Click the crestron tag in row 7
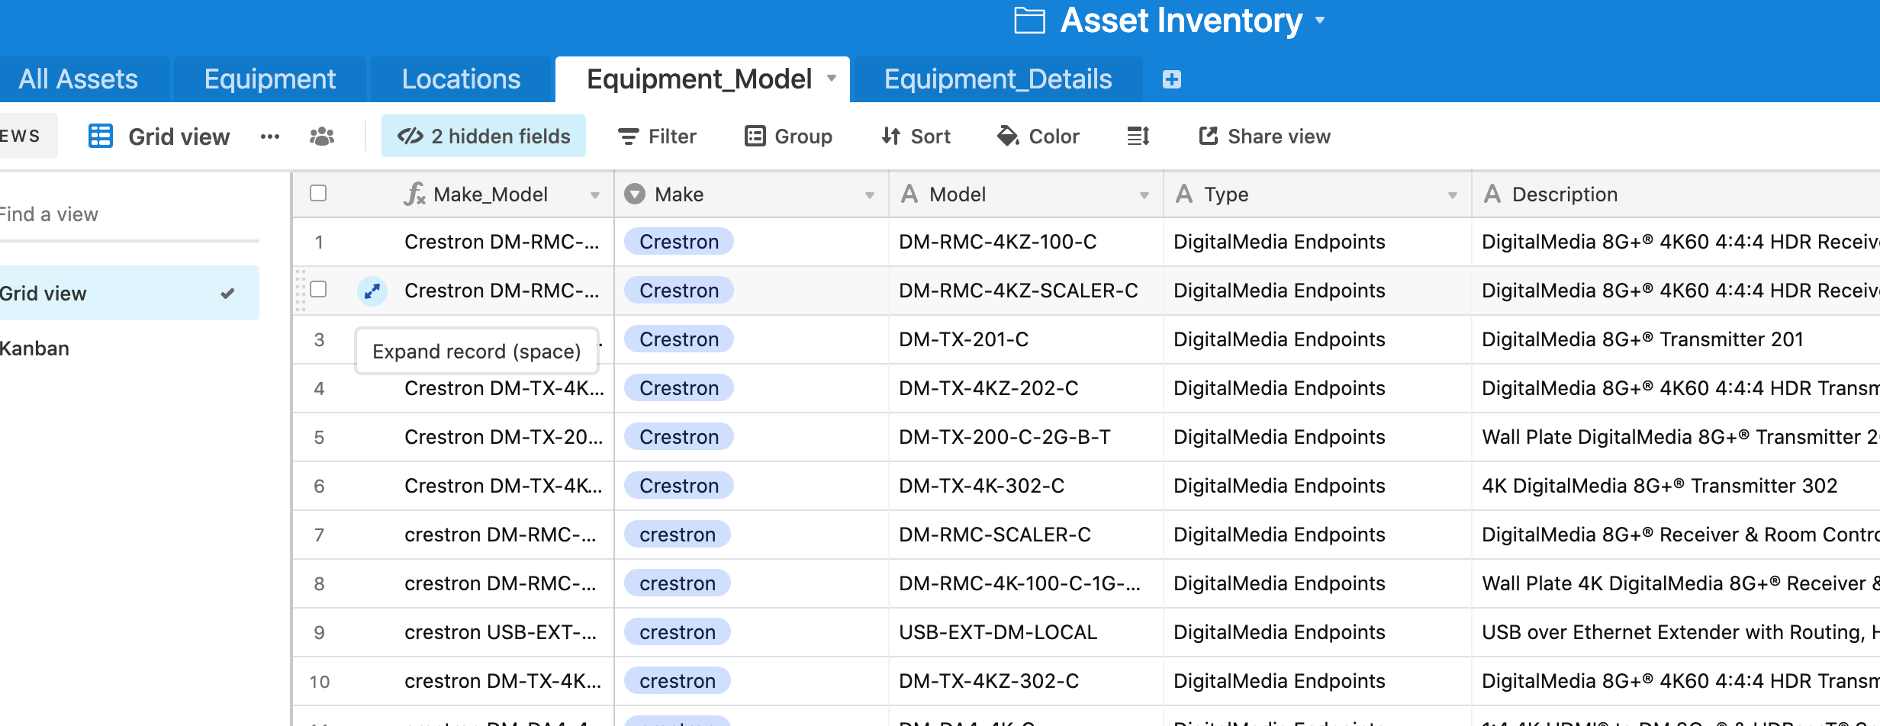The height and width of the screenshot is (726, 1880). click(678, 535)
